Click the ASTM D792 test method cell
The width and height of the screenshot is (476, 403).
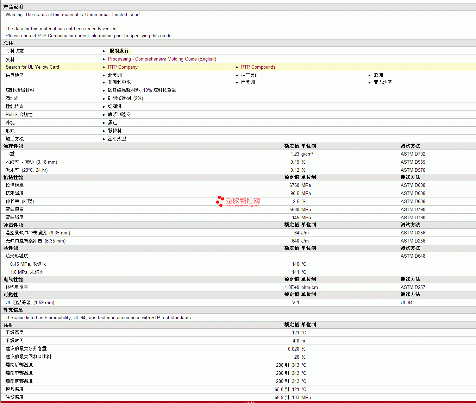click(x=413, y=154)
